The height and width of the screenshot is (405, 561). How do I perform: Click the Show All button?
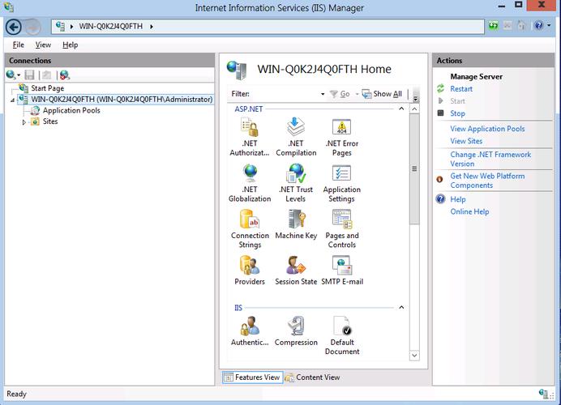coord(382,94)
